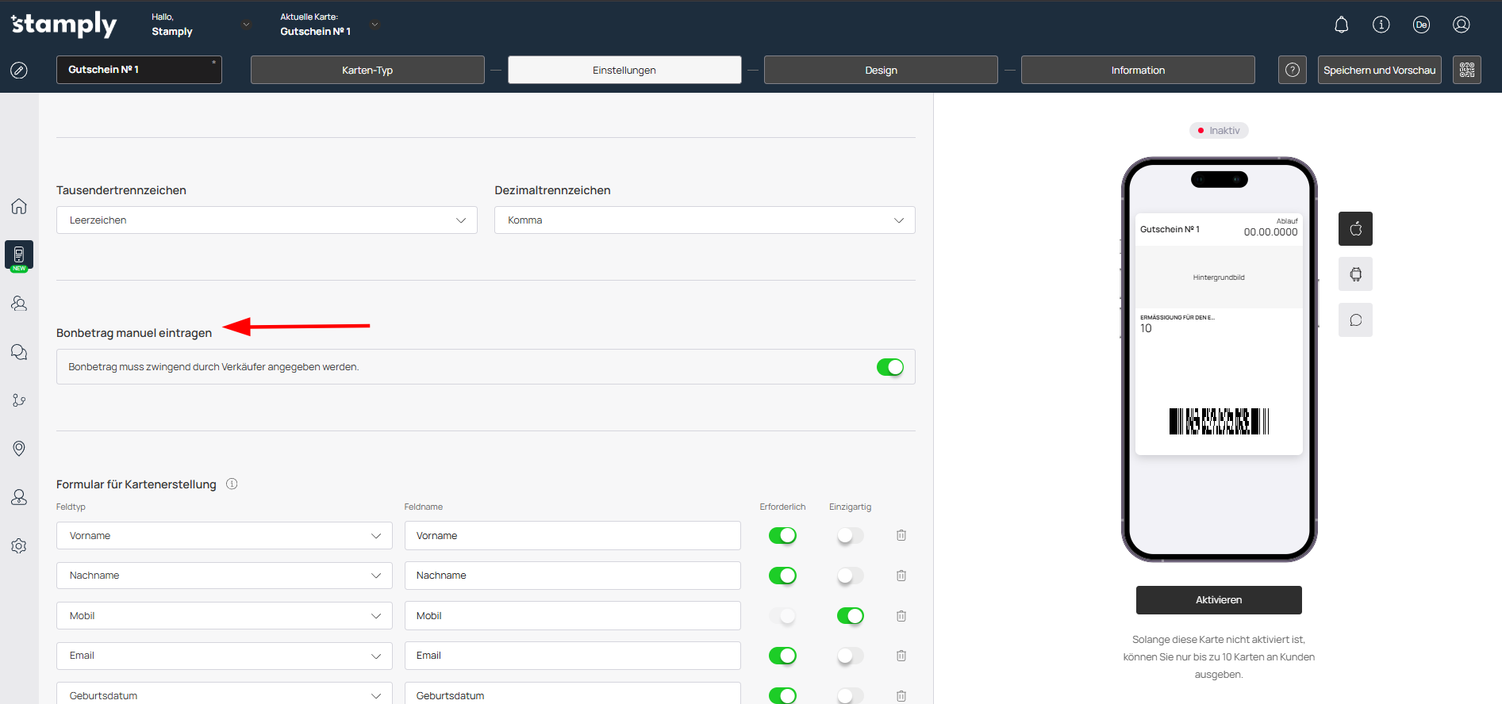This screenshot has width=1502, height=704.
Task: Click the Aktivieren button
Action: point(1218,600)
